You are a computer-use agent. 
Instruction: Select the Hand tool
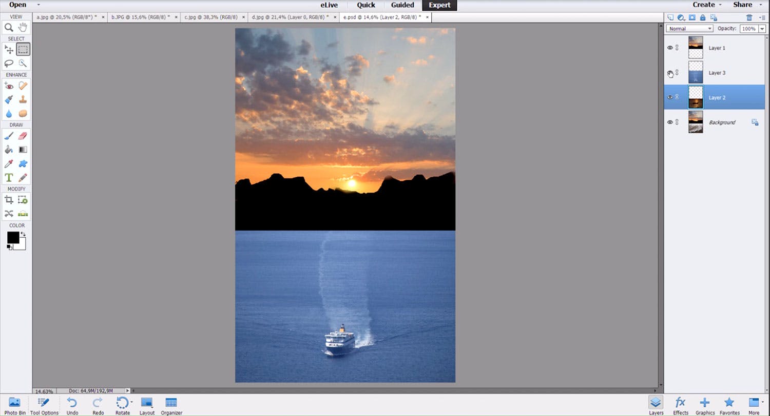tap(23, 27)
